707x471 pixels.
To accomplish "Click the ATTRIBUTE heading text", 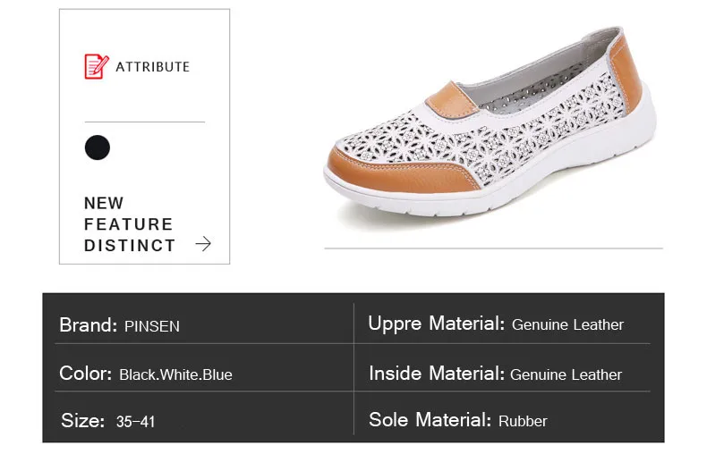I will click(x=152, y=67).
